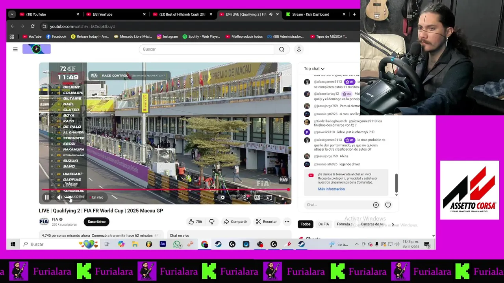Pause the live video

point(46,197)
